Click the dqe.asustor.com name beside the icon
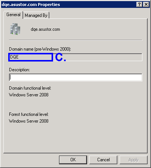 click(45, 29)
